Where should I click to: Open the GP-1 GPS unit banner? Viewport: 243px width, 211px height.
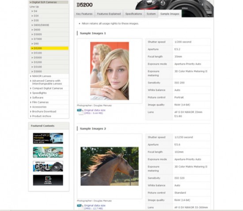click(x=48, y=166)
